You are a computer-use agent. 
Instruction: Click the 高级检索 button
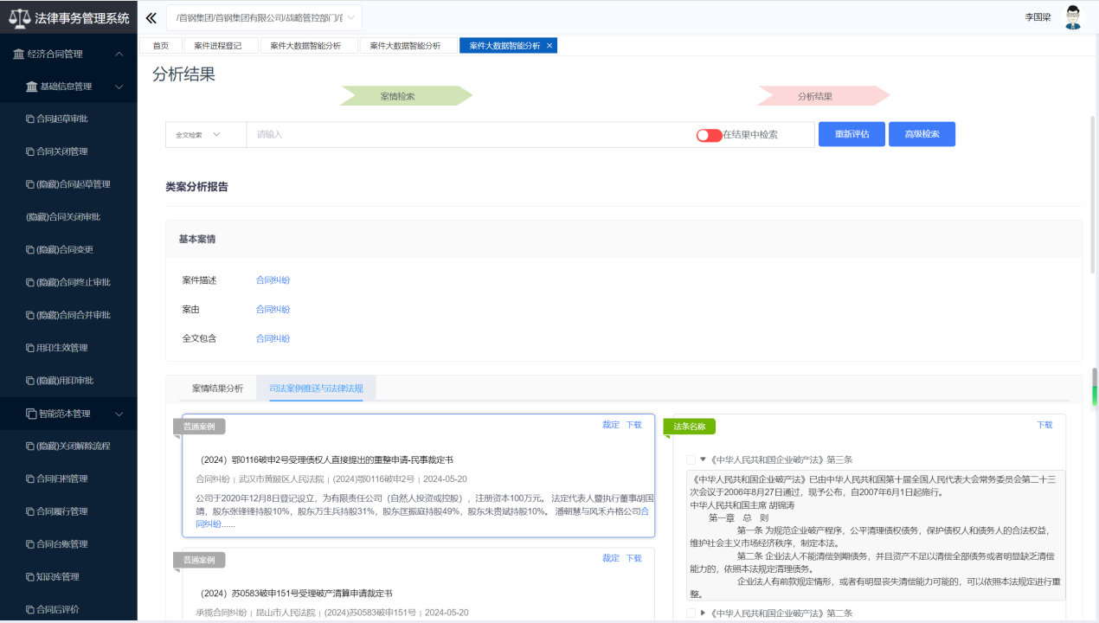tap(922, 134)
